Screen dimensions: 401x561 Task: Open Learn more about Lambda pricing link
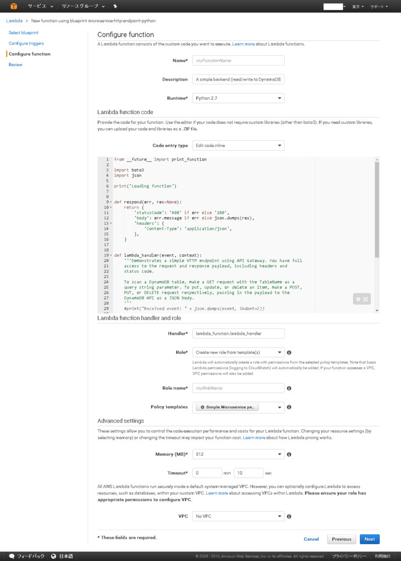[x=254, y=438]
